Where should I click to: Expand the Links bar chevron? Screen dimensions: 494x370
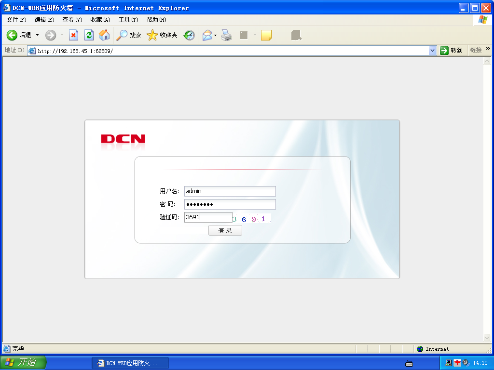[x=488, y=49]
